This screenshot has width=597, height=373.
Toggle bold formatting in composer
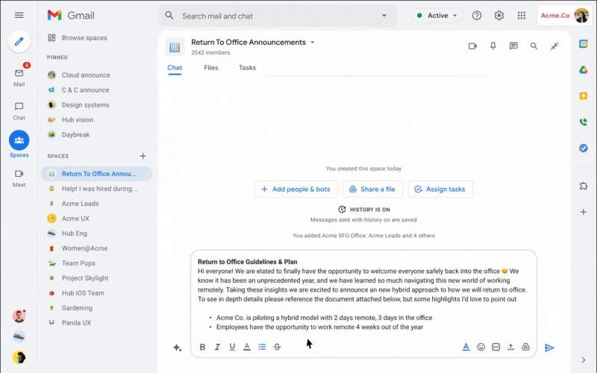click(x=202, y=347)
